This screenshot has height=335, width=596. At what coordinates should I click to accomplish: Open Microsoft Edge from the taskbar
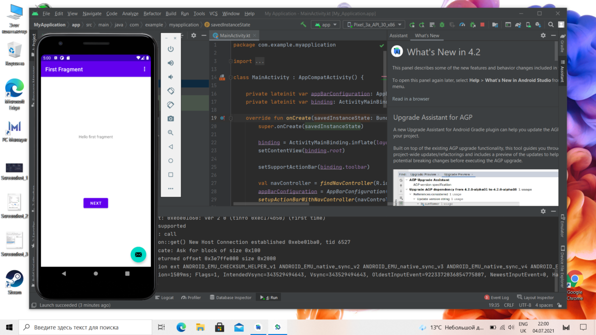point(181,327)
